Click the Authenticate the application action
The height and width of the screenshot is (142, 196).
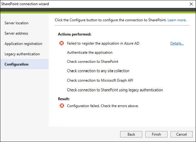(x=90, y=52)
